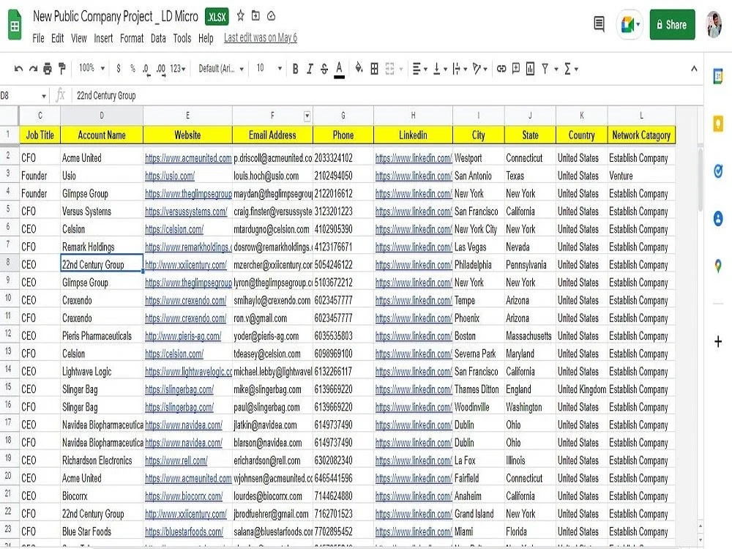This screenshot has height=549, width=732.
Task: Open the text color picker
Action: (340, 70)
